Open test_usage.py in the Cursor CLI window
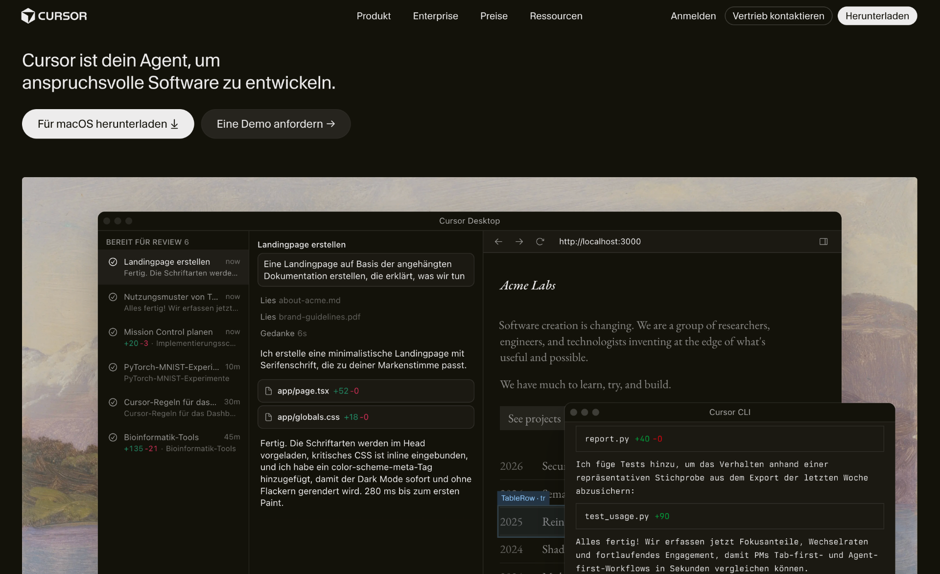This screenshot has height=574, width=940. point(730,516)
